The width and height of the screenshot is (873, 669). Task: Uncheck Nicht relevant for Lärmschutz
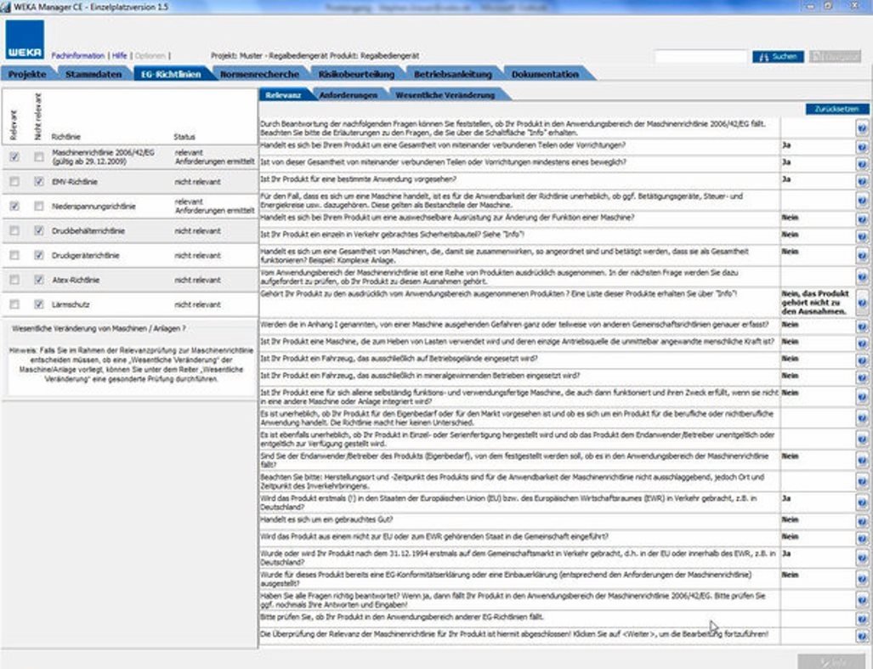38,303
